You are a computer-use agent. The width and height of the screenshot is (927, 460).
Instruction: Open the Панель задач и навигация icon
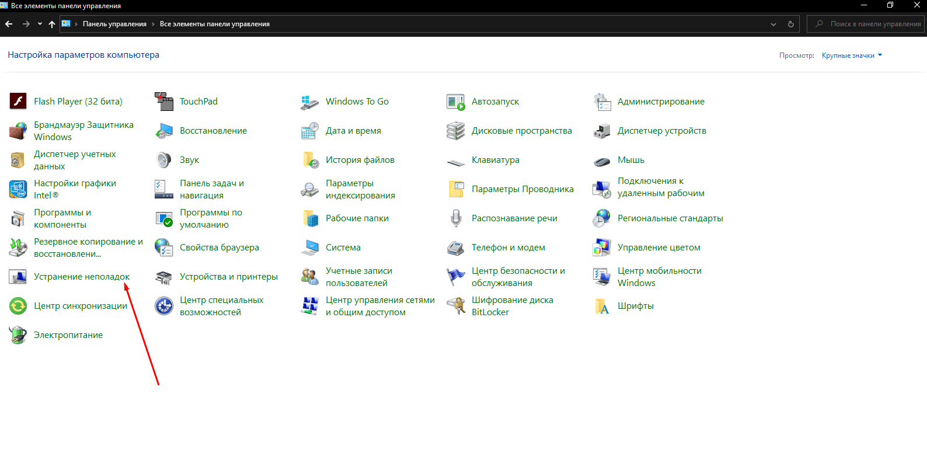pyautogui.click(x=164, y=189)
